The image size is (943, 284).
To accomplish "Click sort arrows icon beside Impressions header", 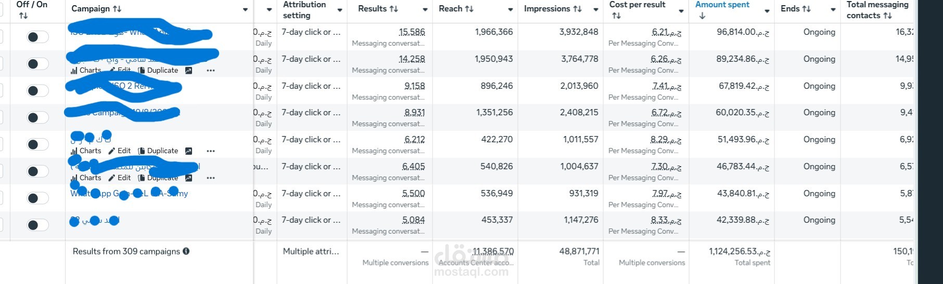I will [x=577, y=9].
